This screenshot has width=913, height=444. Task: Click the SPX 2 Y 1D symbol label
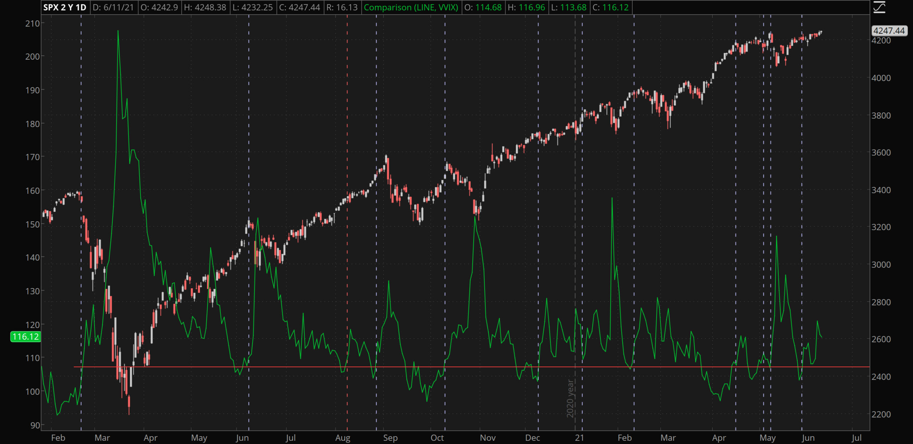point(65,7)
